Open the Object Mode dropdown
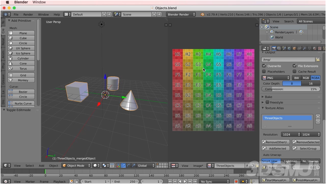This screenshot has height=184, width=326. click(x=76, y=165)
